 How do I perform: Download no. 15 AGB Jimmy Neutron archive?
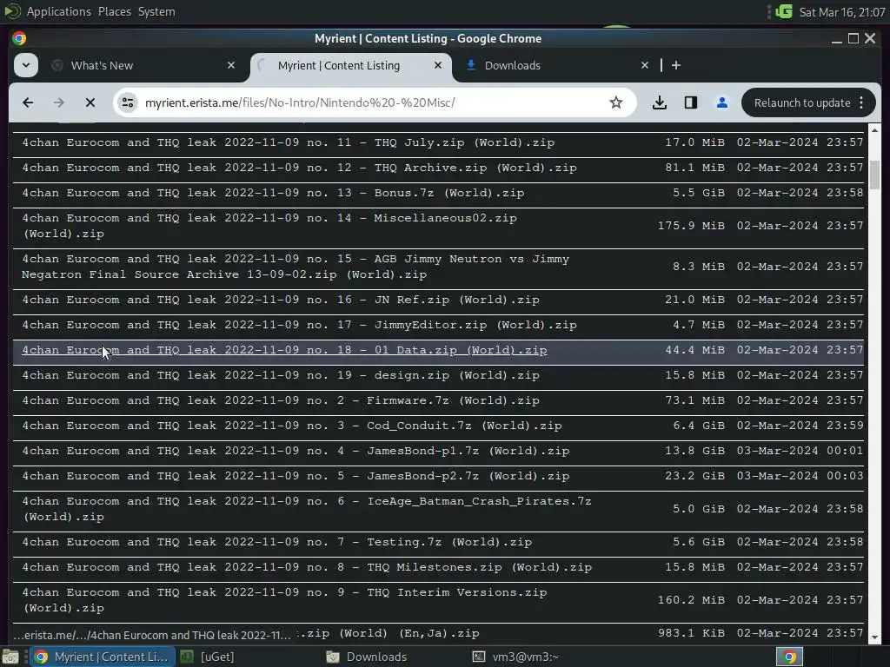point(296,267)
